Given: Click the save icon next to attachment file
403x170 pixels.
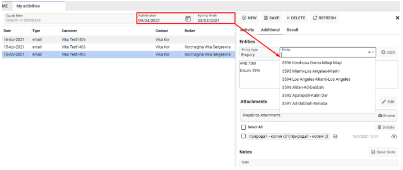Looking at the screenshot, I should coord(335,136).
